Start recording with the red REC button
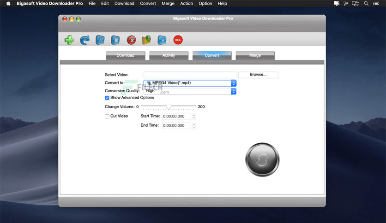 (x=178, y=40)
